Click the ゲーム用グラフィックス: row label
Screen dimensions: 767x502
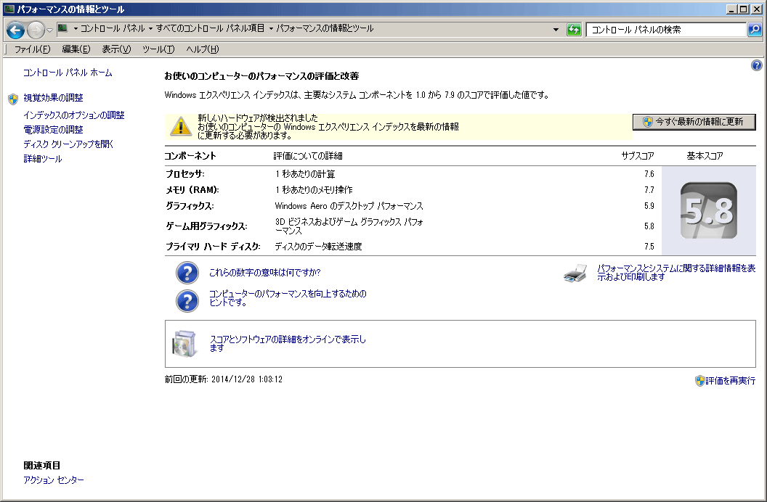coord(206,226)
